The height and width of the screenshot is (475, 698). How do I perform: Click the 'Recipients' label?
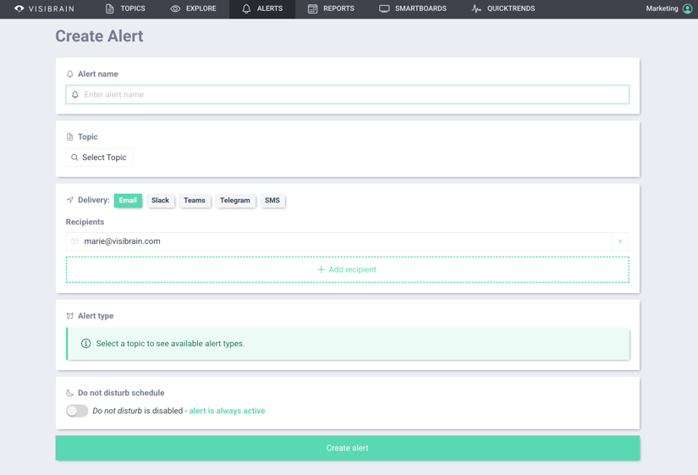point(85,222)
